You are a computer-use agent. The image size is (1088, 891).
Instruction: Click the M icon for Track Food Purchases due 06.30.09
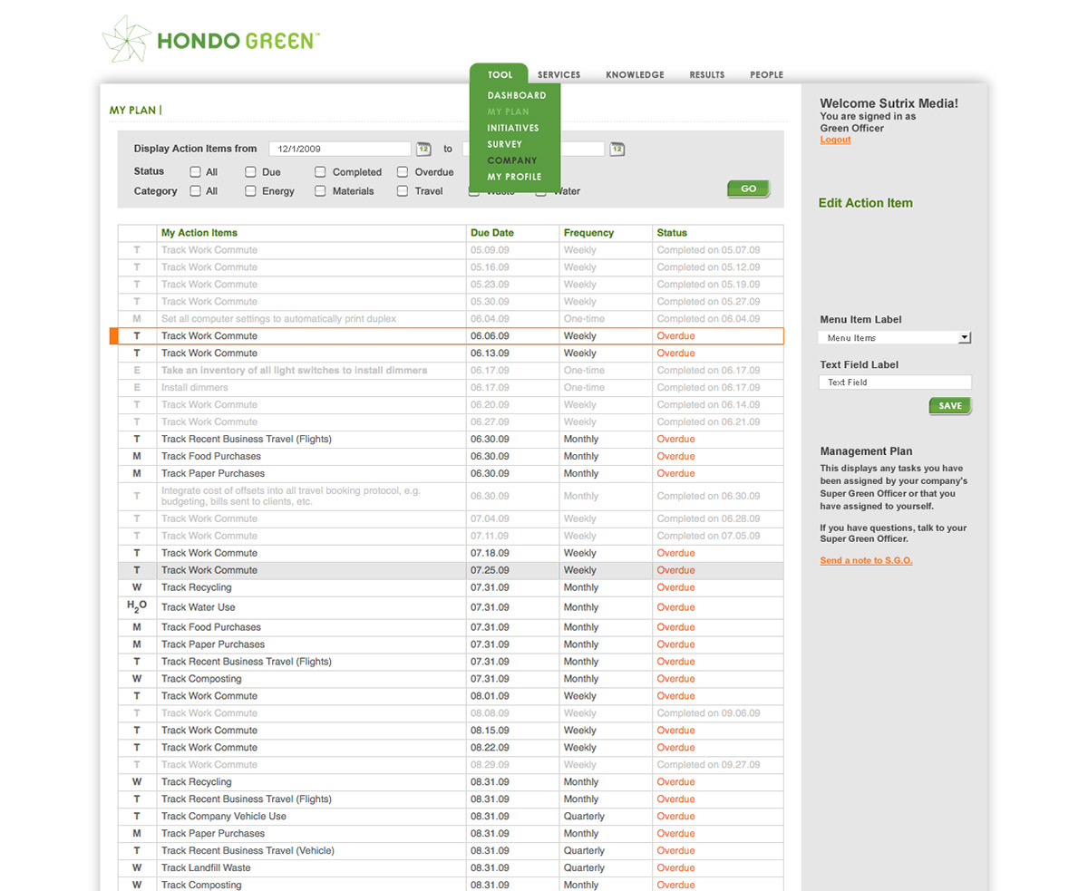point(137,457)
